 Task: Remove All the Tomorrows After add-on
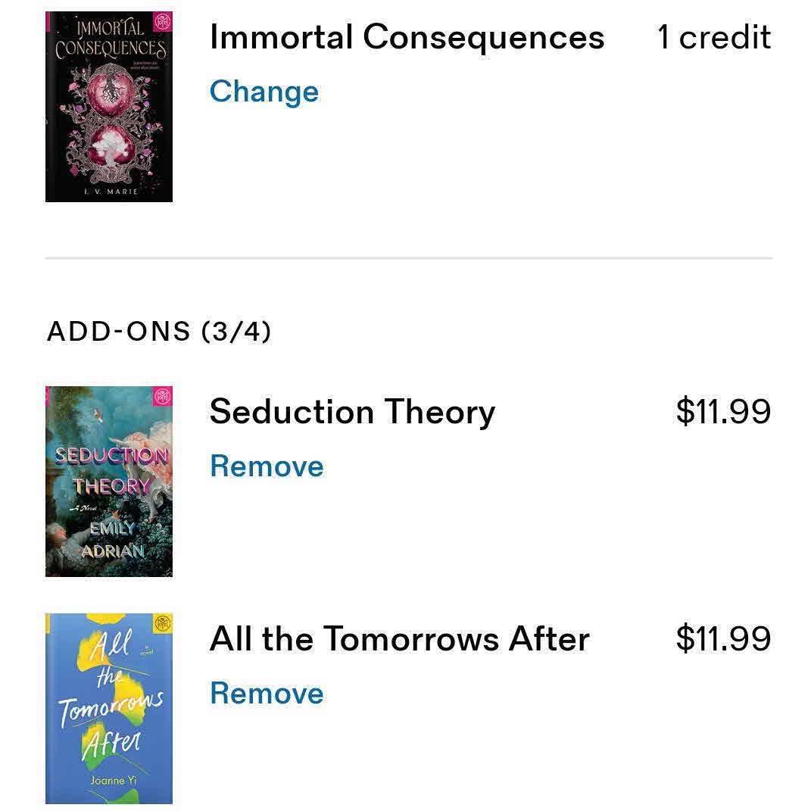point(267,693)
